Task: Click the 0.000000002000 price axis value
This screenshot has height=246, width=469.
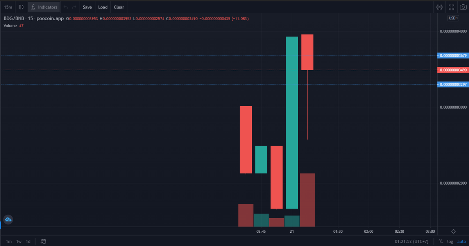Action: [453, 183]
